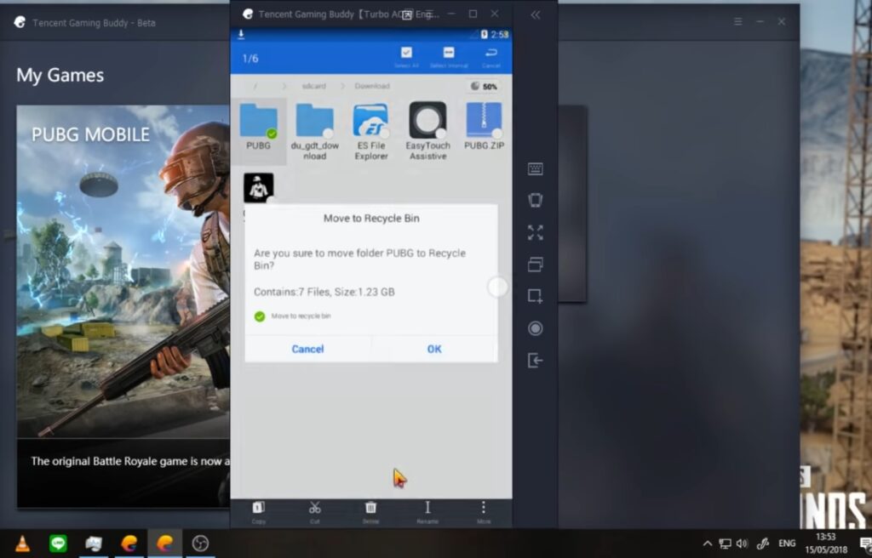Image resolution: width=872 pixels, height=558 pixels.
Task: Tap the Rename icon in bottom toolbar
Action: click(x=427, y=509)
